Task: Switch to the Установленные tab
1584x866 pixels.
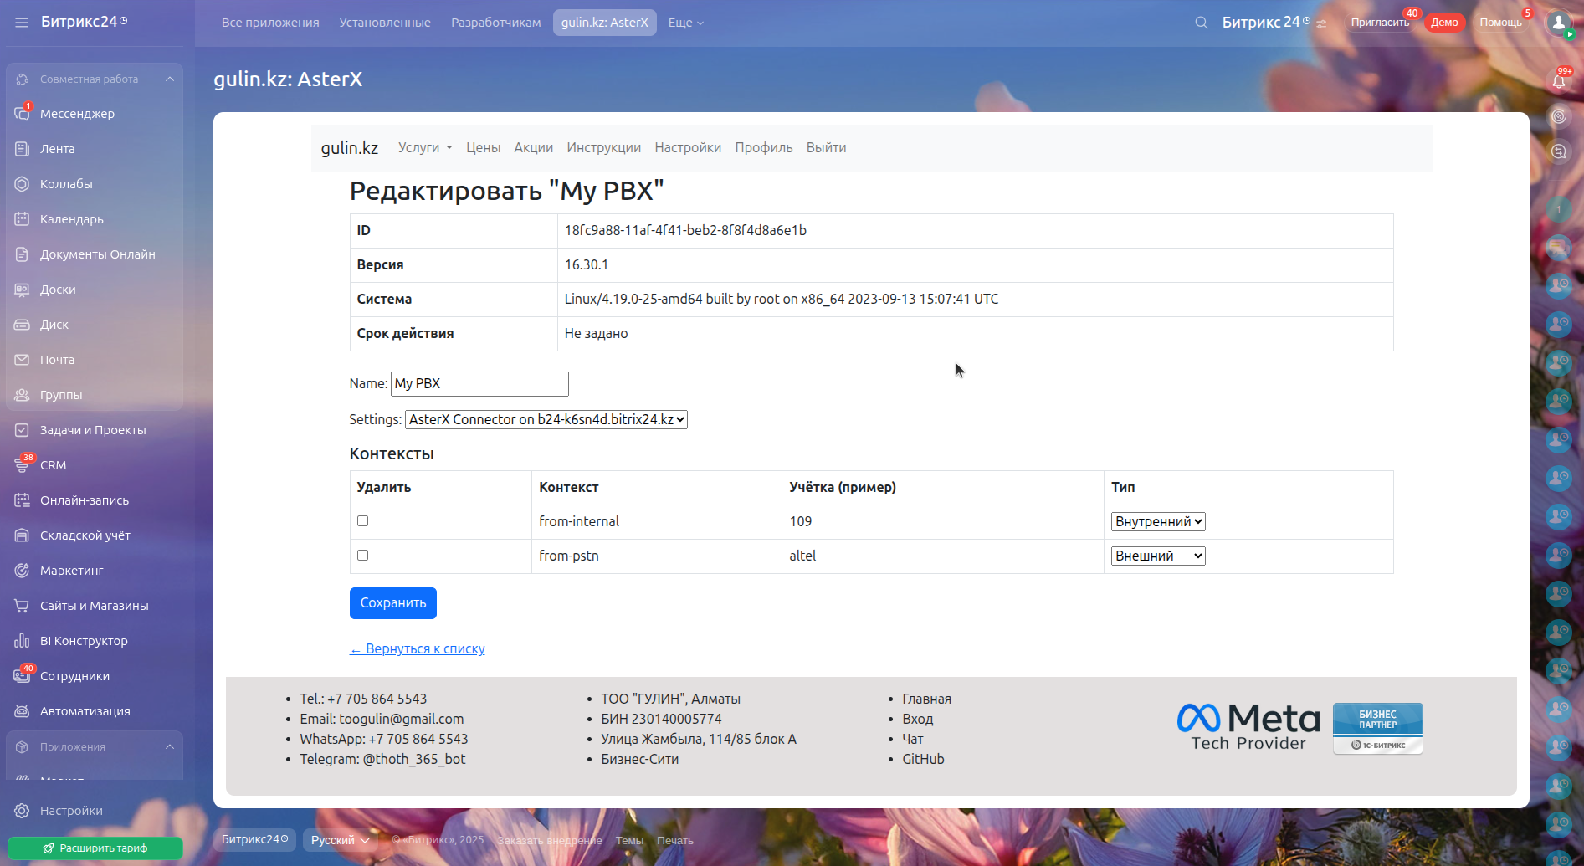Action: click(x=385, y=23)
